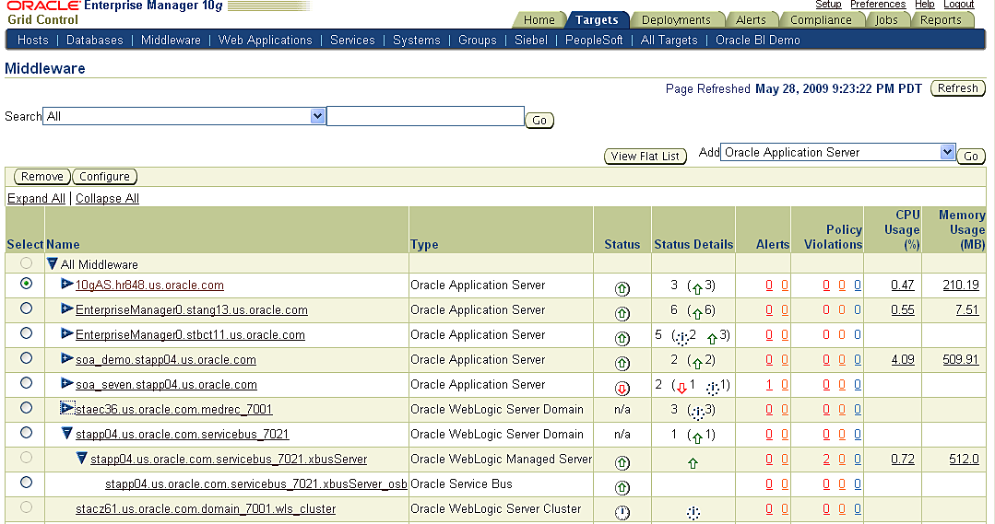Click the up status icon for xbusServer managed server
995x524 pixels.
coord(622,462)
